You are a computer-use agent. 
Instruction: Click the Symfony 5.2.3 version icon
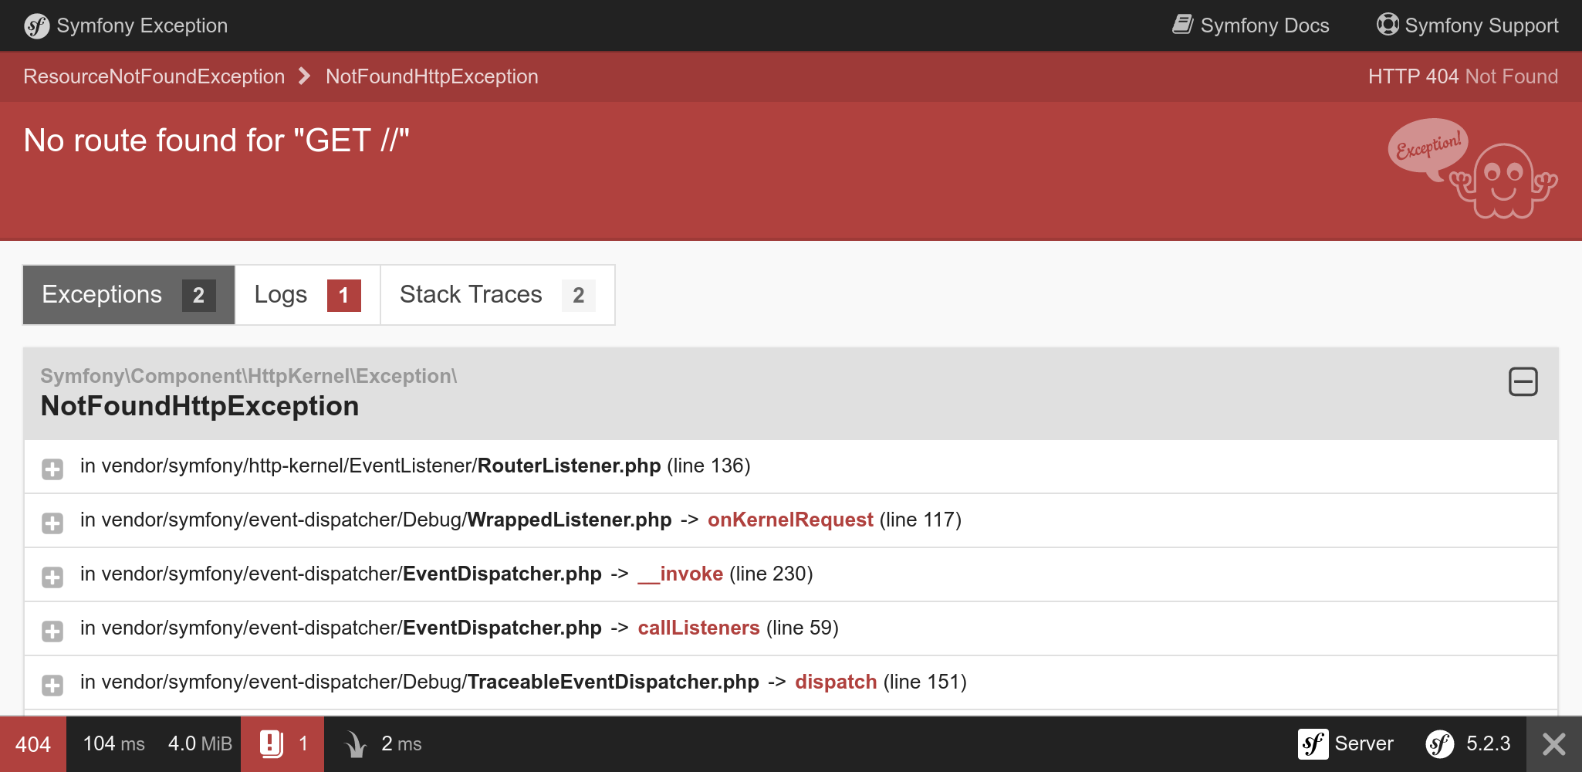1440,744
